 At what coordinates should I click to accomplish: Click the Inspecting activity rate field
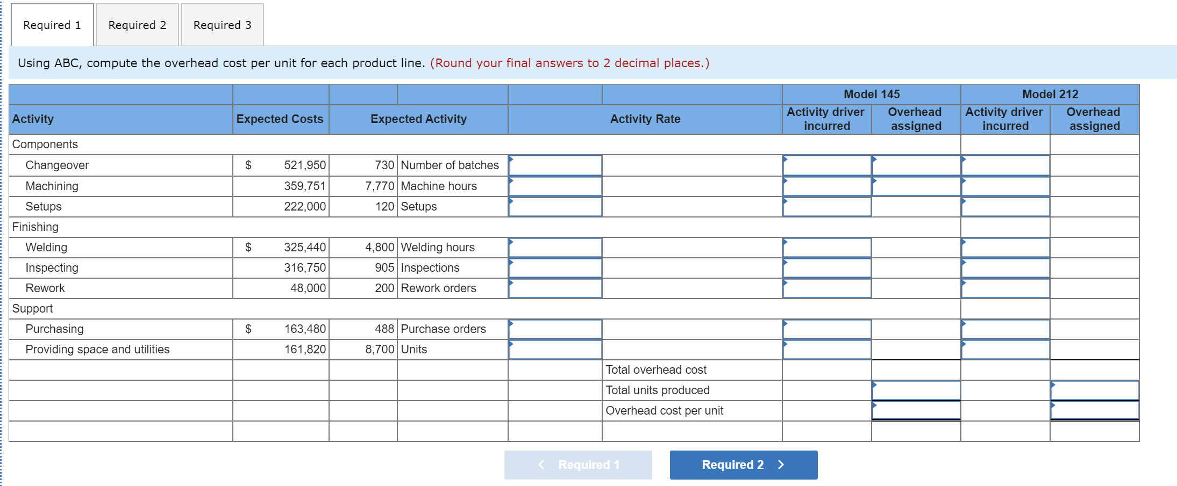coord(555,267)
